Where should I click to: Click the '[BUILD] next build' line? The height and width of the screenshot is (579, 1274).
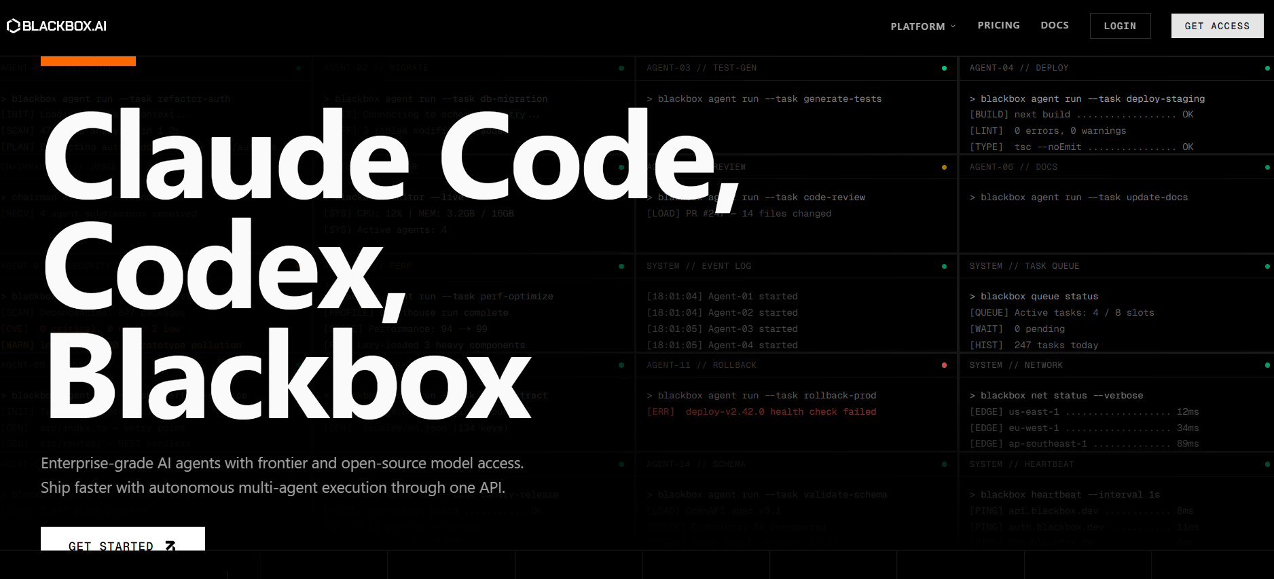click(x=1081, y=115)
